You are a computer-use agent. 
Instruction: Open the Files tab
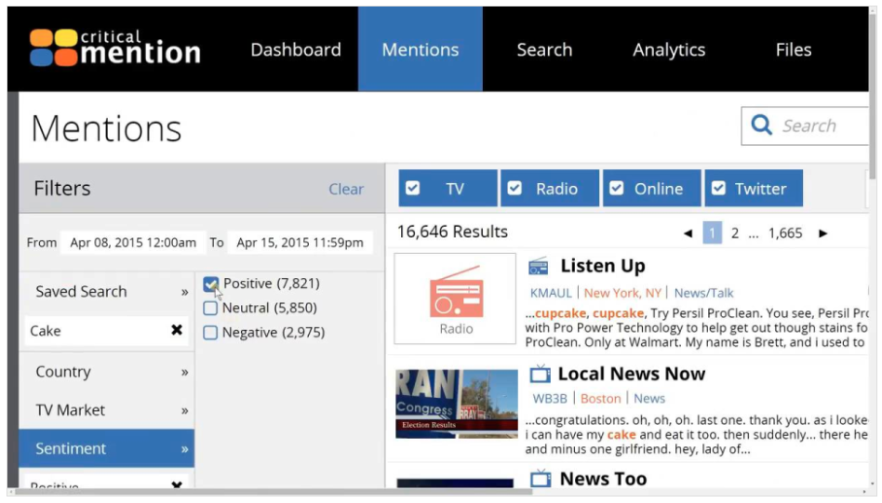pyautogui.click(x=793, y=49)
